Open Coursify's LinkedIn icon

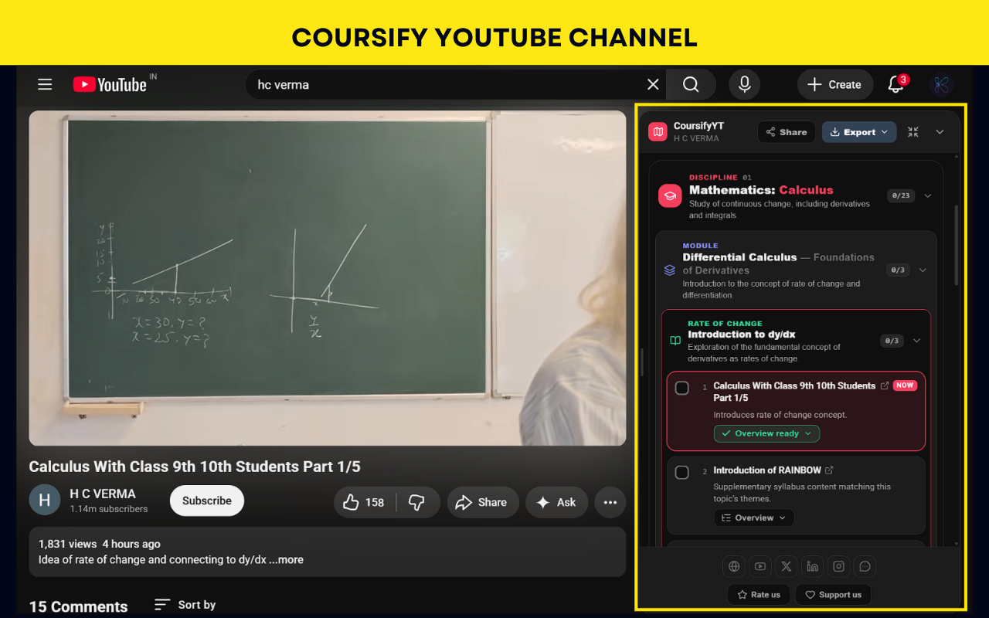pyautogui.click(x=813, y=566)
